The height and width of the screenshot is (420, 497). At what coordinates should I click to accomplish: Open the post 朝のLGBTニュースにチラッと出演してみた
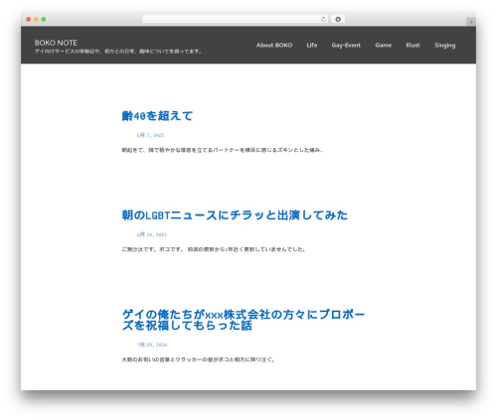(x=235, y=215)
